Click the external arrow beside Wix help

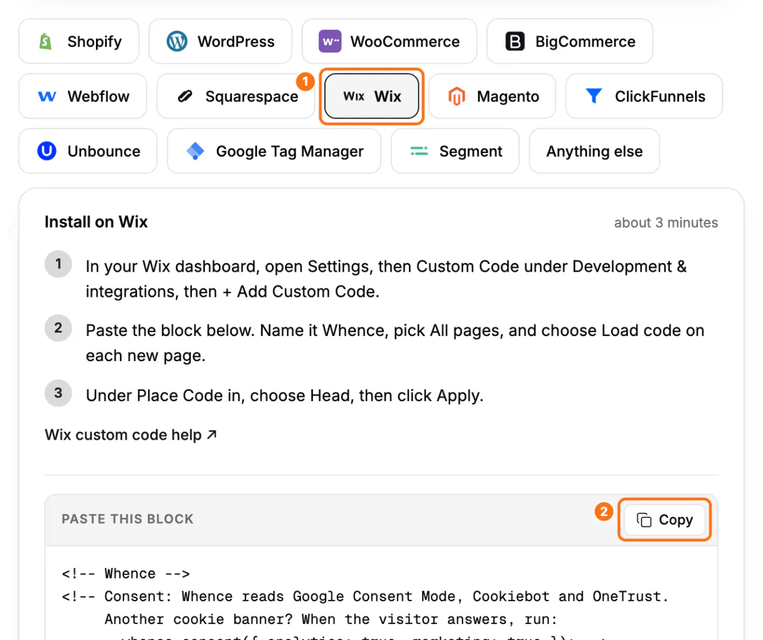pyautogui.click(x=212, y=435)
